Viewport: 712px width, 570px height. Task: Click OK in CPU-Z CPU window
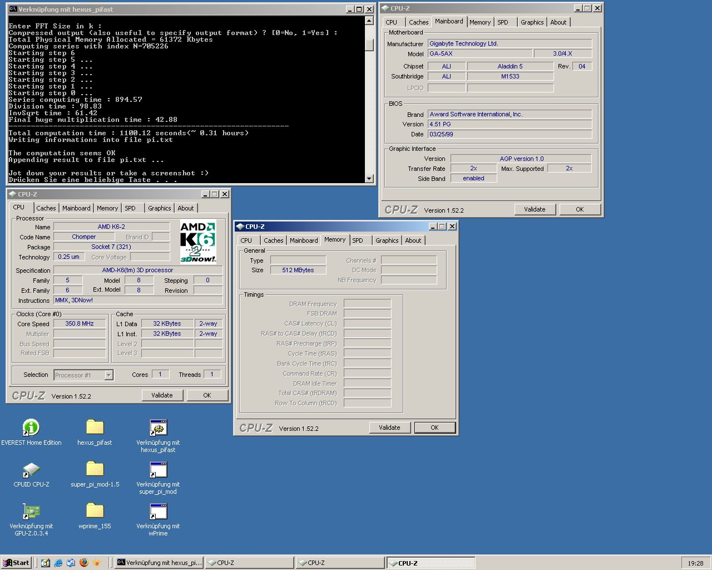coord(207,395)
